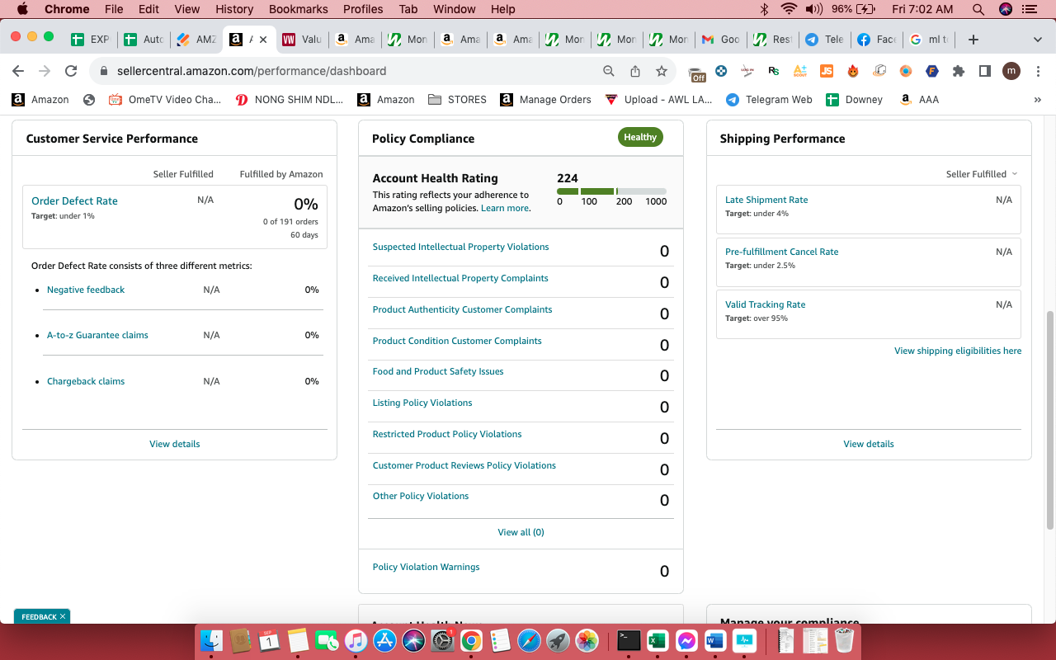Show hidden bookmarks with the double chevron
Viewport: 1056px width, 660px height.
click(x=1037, y=100)
